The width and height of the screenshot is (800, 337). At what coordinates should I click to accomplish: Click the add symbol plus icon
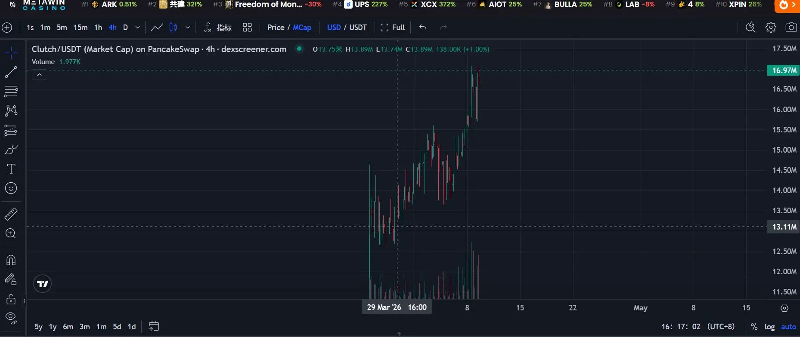pos(7,28)
